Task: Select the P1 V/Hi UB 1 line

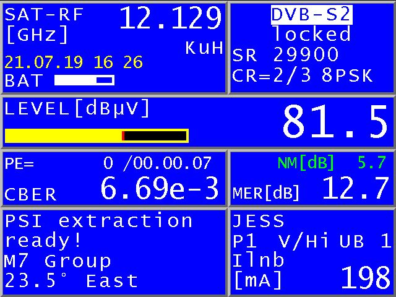Action: (x=311, y=241)
